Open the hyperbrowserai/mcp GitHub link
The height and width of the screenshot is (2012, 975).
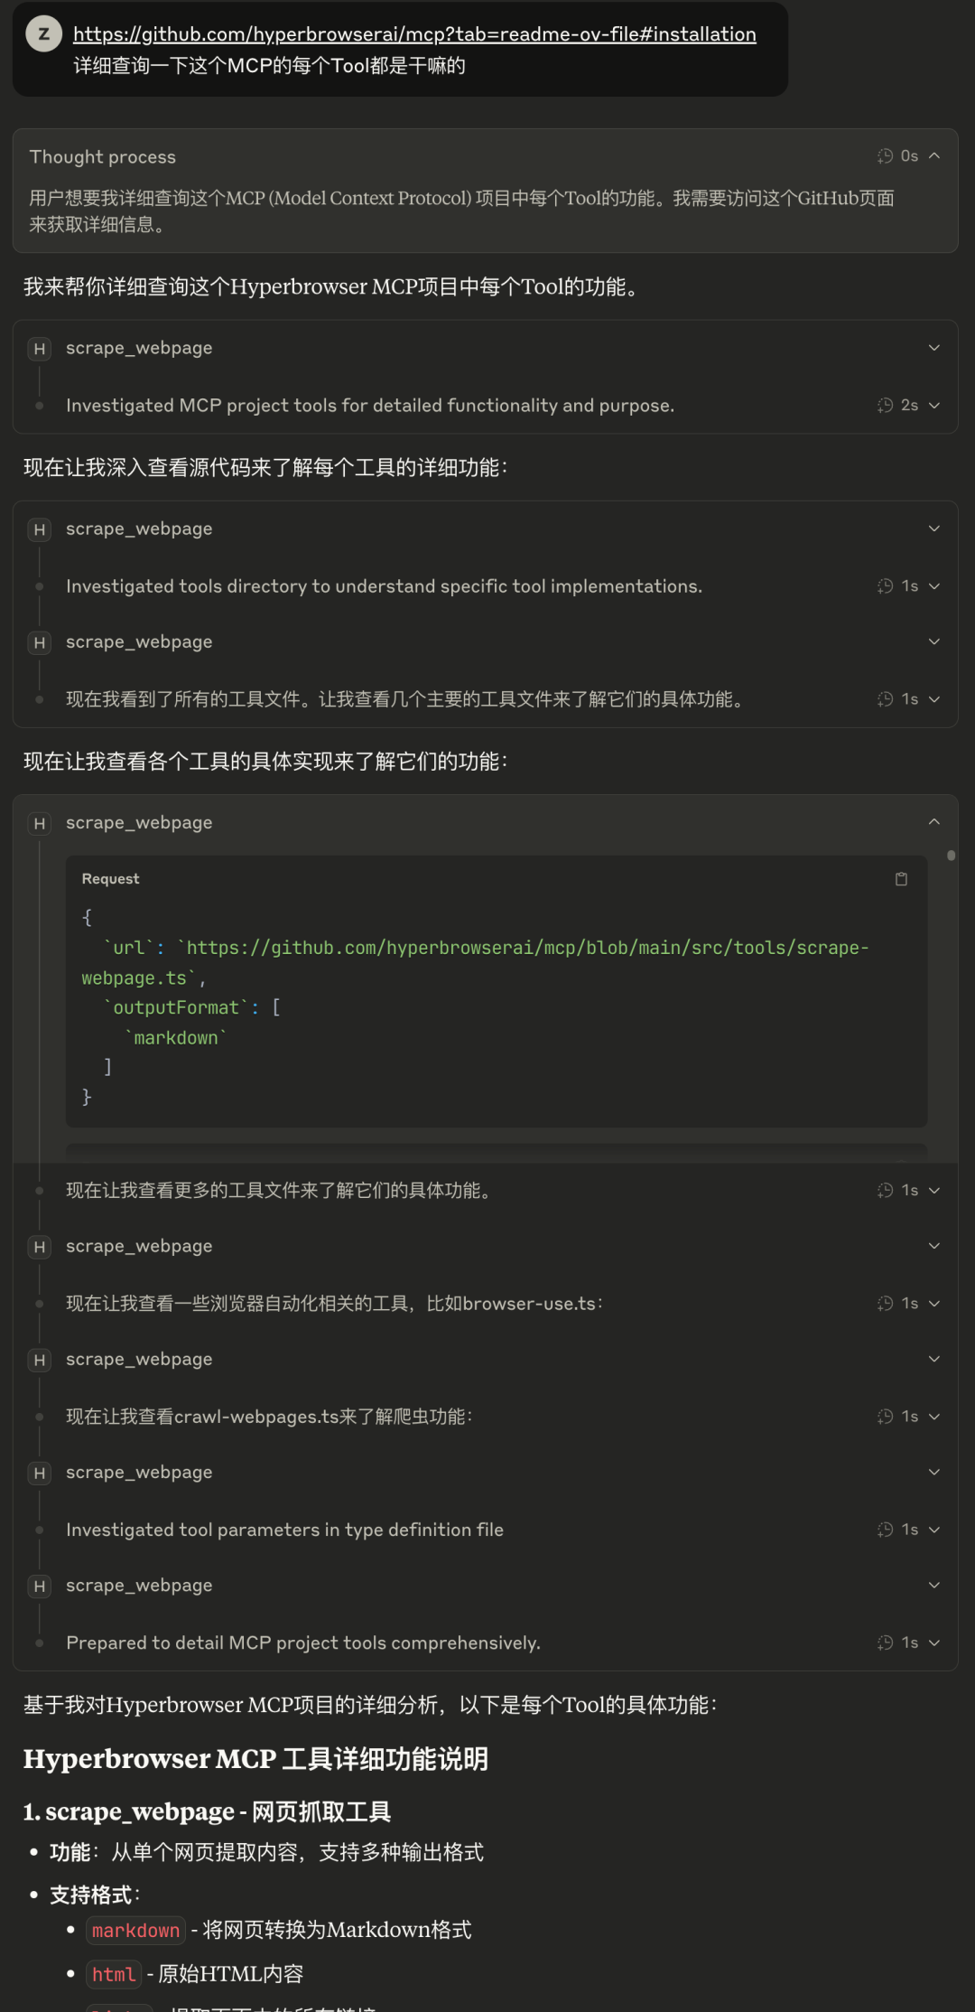(x=414, y=34)
